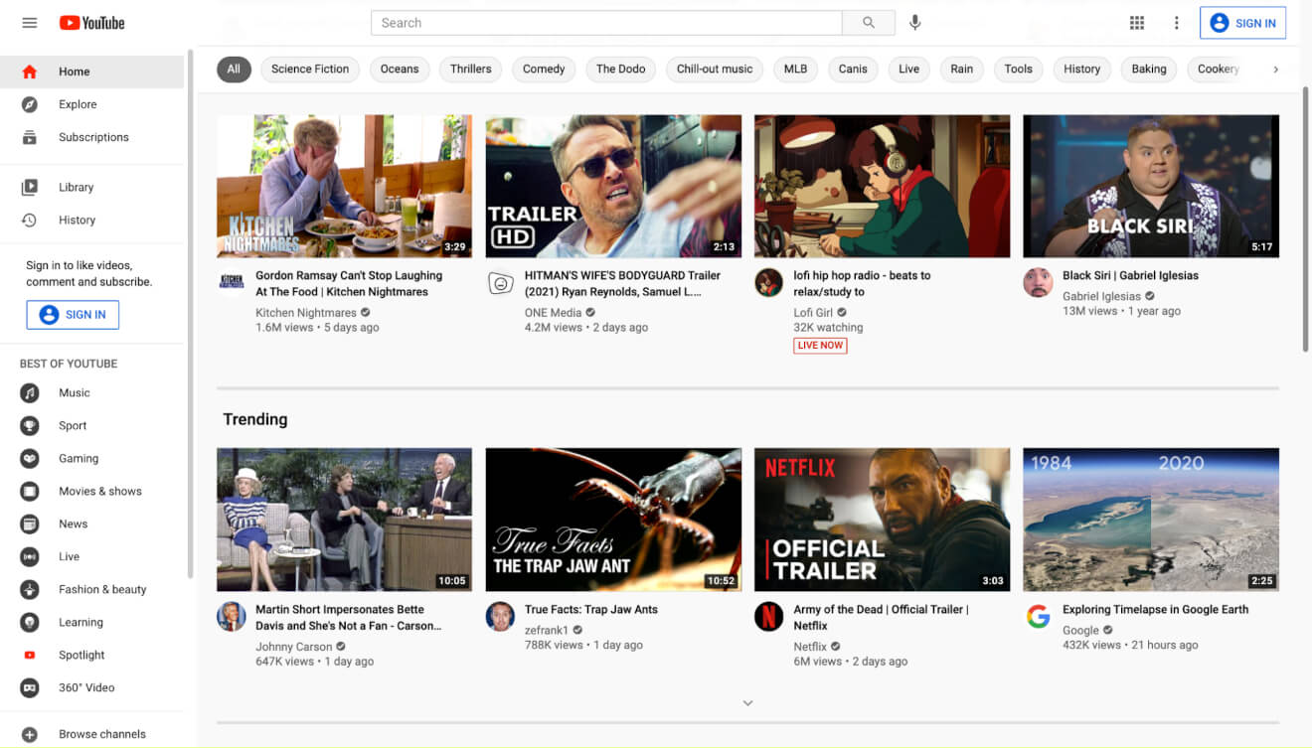Click zefrank1 channel avatar
This screenshot has width=1312, height=748.
500,616
